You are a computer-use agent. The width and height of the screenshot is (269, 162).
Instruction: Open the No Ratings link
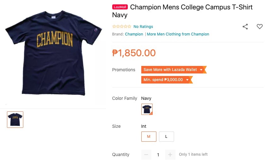point(143,26)
